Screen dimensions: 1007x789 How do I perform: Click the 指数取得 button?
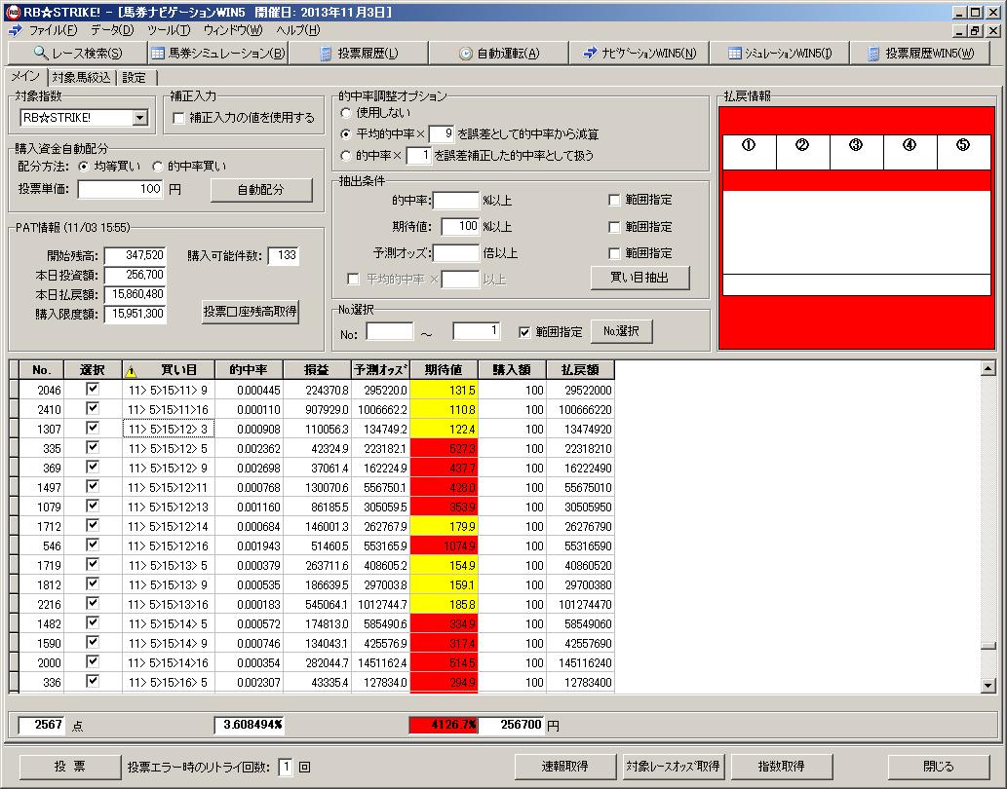(x=782, y=766)
